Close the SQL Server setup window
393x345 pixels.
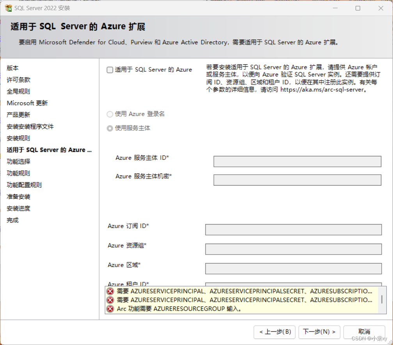(381, 8)
